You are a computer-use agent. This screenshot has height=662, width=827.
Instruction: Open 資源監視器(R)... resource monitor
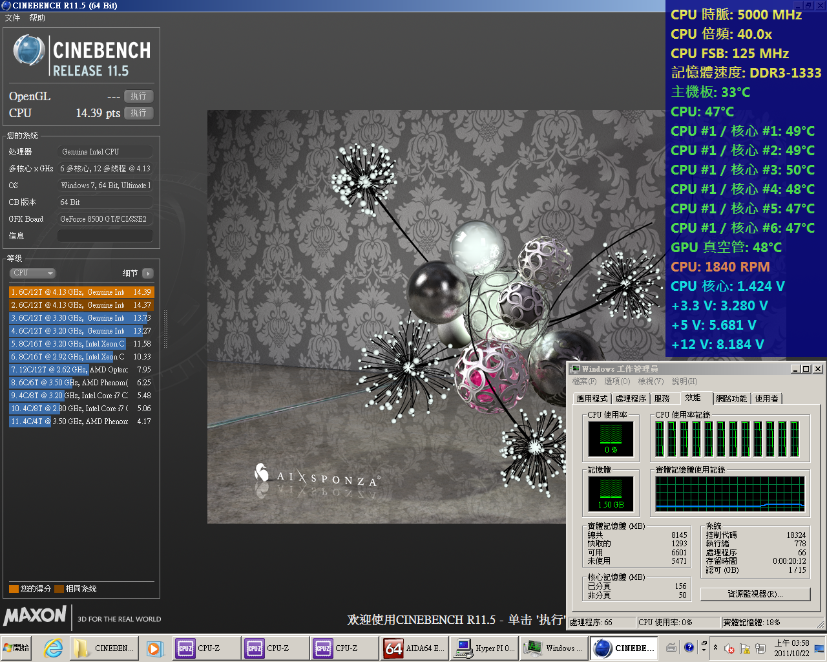(x=755, y=594)
